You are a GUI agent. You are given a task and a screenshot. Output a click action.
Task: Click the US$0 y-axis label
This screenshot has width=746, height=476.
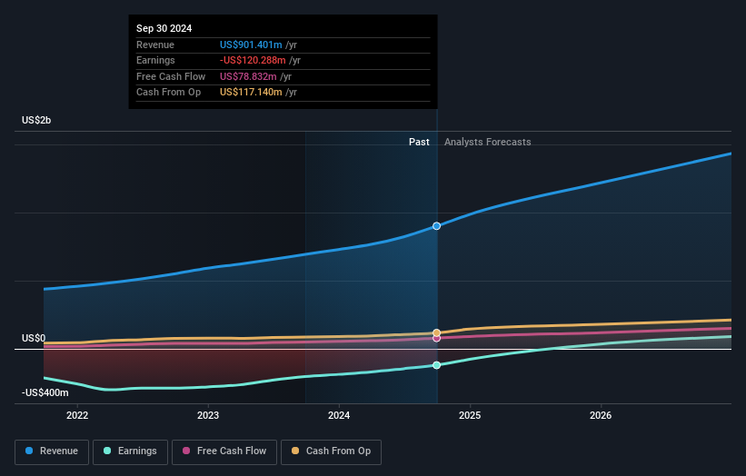(34, 338)
